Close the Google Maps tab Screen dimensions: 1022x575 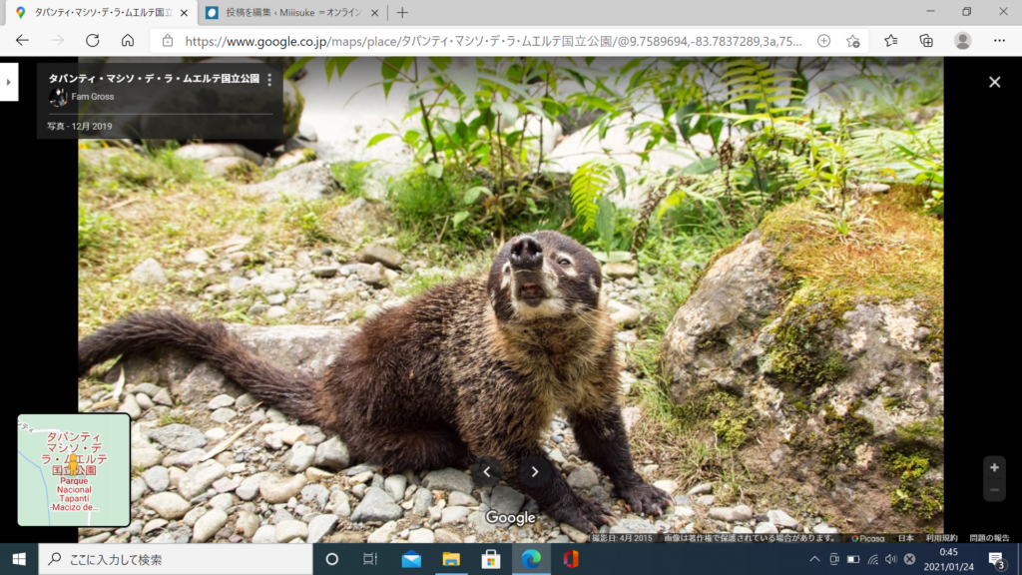coord(184,12)
